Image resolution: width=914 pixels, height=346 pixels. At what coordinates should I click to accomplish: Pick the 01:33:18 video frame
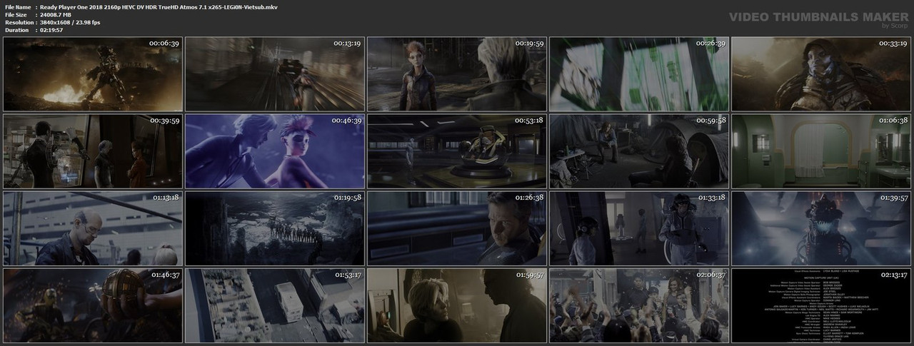639,228
